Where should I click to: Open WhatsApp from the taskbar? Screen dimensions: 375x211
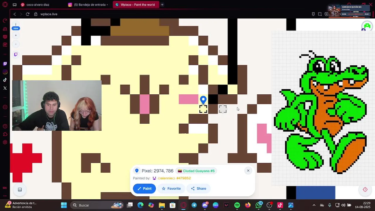point(259,205)
